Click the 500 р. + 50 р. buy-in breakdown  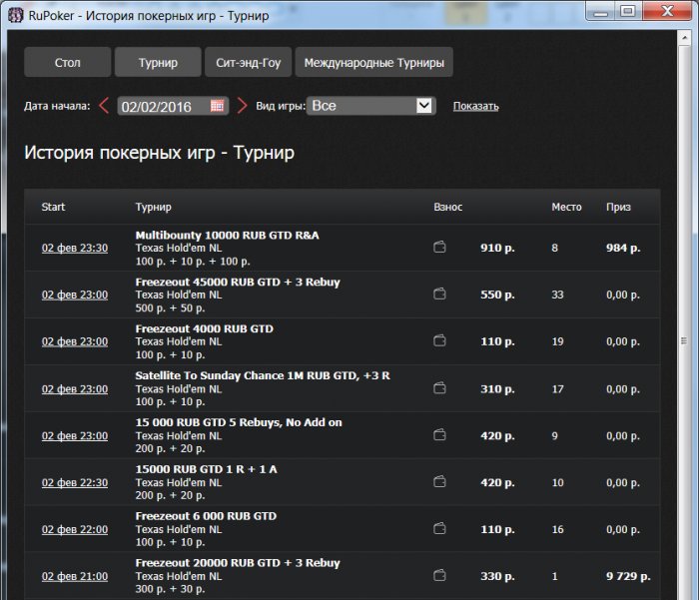tap(170, 308)
